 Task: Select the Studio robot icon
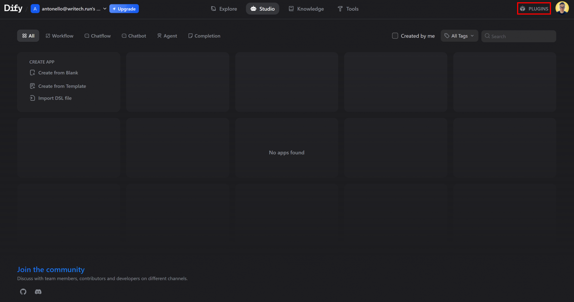[253, 9]
